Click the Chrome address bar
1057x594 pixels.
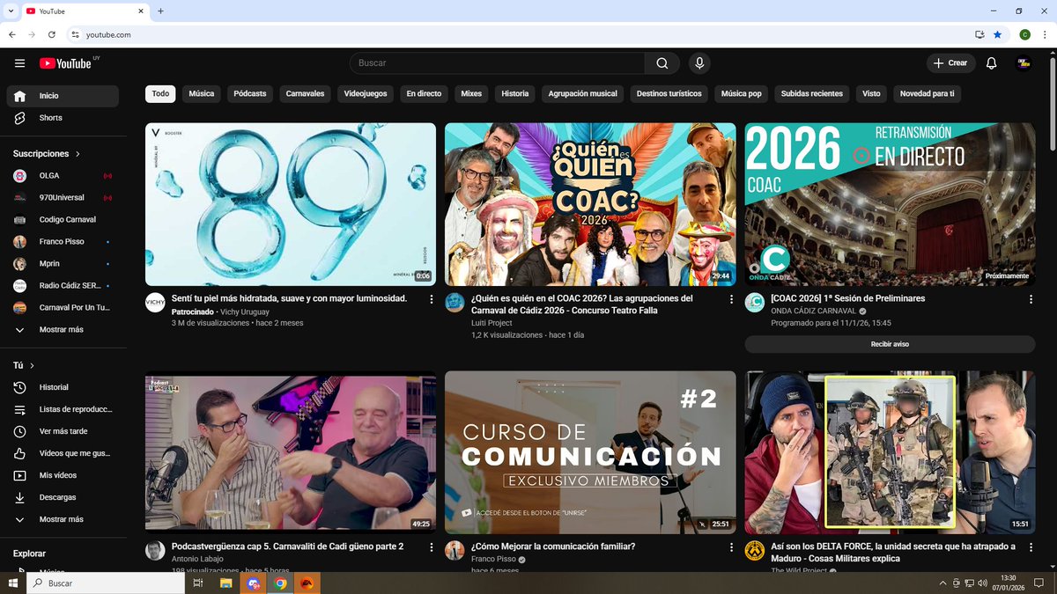pos(520,34)
